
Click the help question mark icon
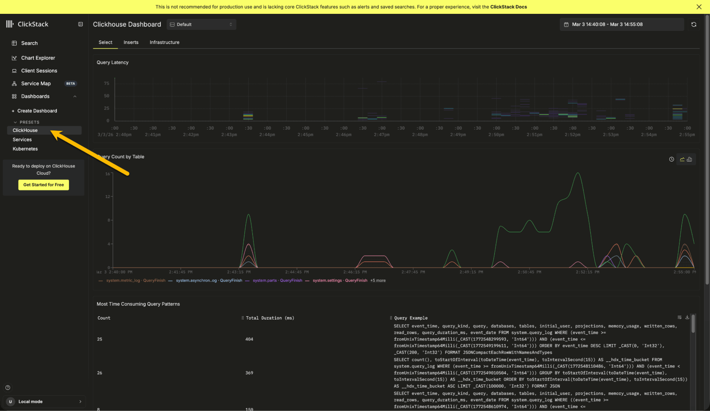[x=8, y=388]
